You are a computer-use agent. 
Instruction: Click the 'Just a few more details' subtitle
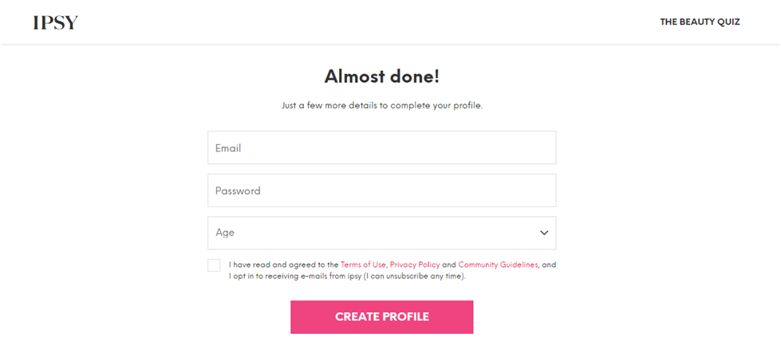click(382, 105)
